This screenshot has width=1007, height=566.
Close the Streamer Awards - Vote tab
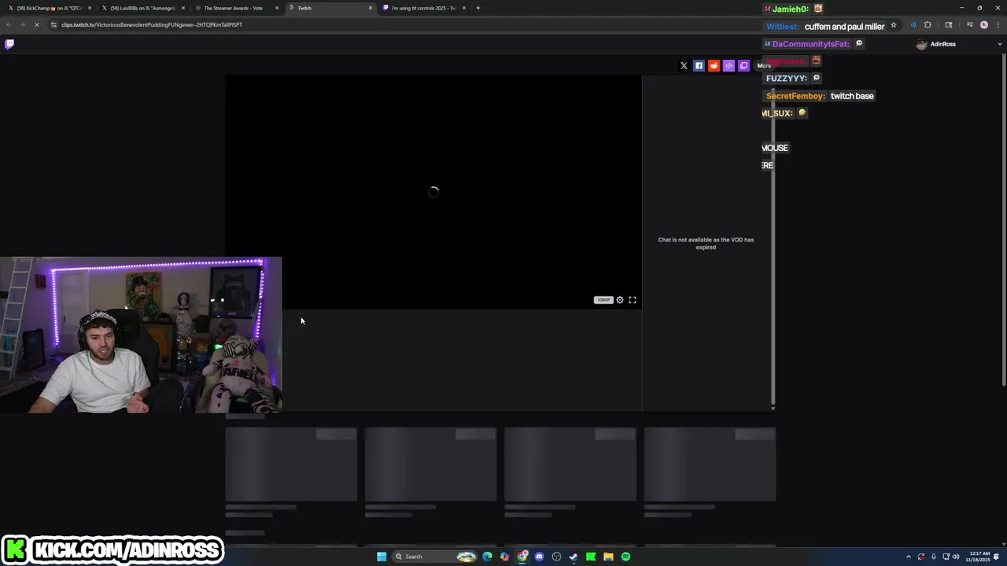click(277, 8)
